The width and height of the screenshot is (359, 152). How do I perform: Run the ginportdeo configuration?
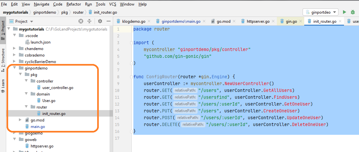344,12
